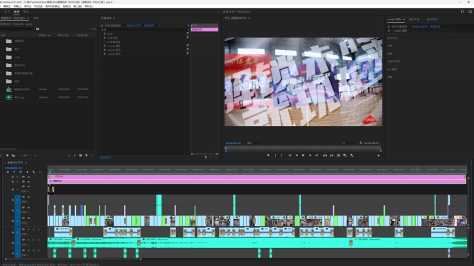Screen dimensions: 474x266
Task: Expand the 运动 (Motion) effect properties
Action: tap(102, 33)
